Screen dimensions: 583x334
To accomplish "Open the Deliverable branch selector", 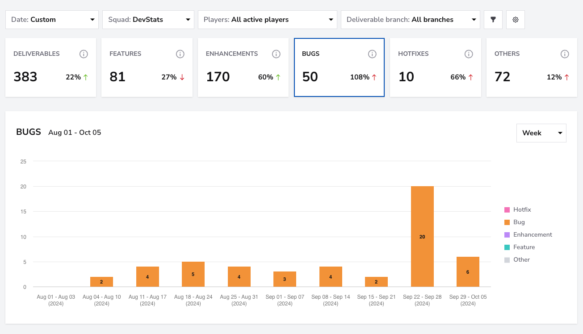I will pos(411,20).
